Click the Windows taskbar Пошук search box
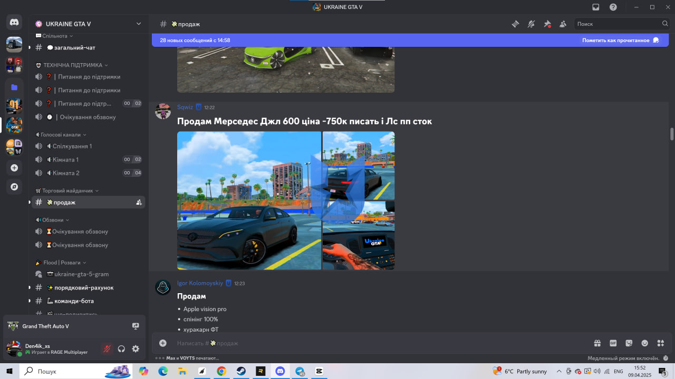This screenshot has height=379, width=675. pos(75,371)
